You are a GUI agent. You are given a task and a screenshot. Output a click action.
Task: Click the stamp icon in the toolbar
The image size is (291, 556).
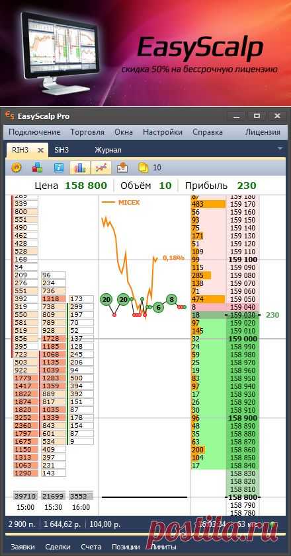click(x=122, y=167)
